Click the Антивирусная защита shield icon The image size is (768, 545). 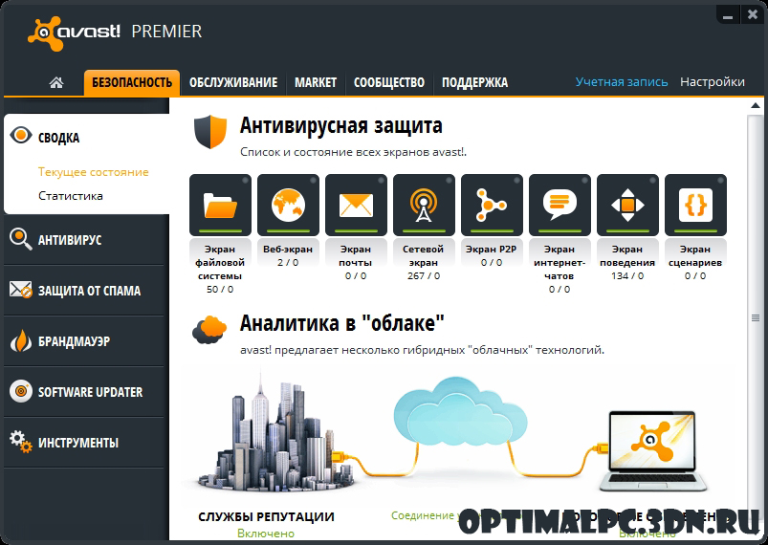coord(210,131)
